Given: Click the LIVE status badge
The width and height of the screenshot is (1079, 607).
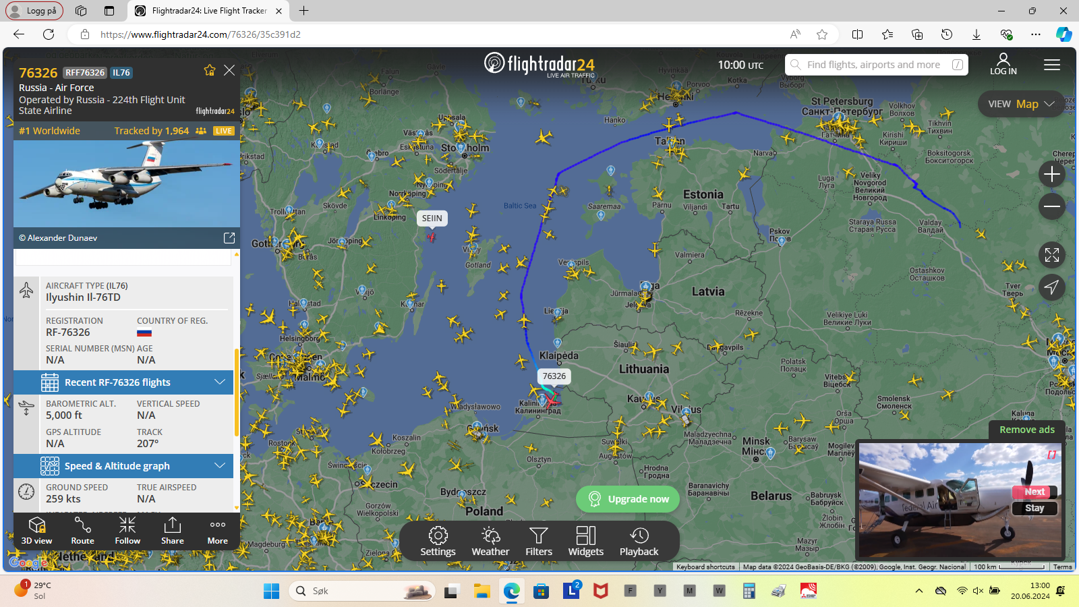Looking at the screenshot, I should point(223,131).
